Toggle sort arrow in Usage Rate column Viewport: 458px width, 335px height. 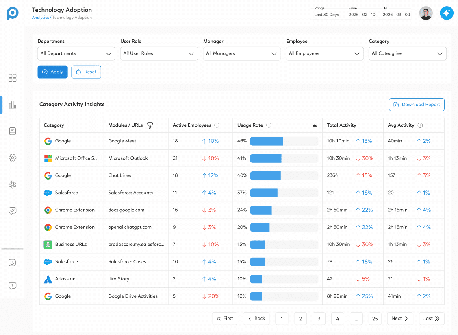(x=315, y=125)
